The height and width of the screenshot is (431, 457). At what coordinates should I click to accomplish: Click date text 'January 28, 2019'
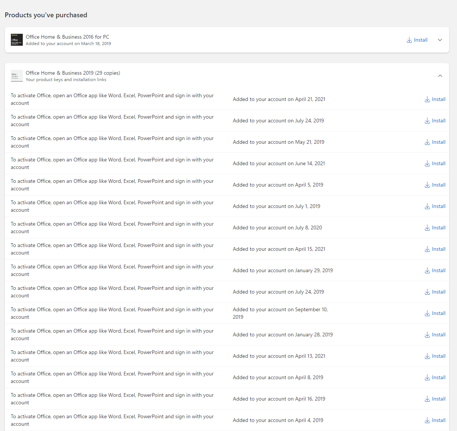pos(314,335)
